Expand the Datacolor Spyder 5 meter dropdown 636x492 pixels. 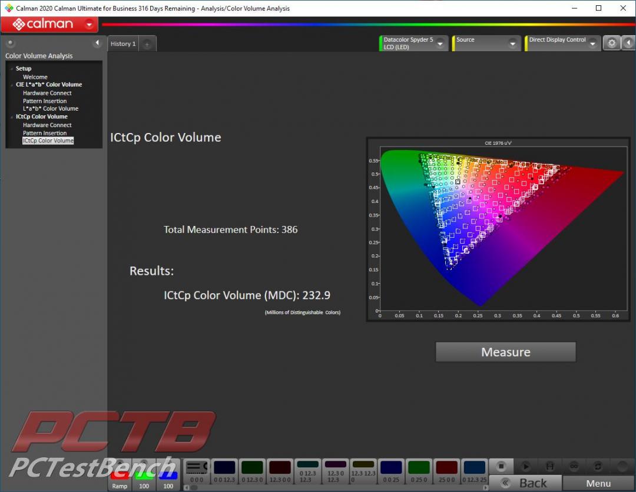click(440, 44)
